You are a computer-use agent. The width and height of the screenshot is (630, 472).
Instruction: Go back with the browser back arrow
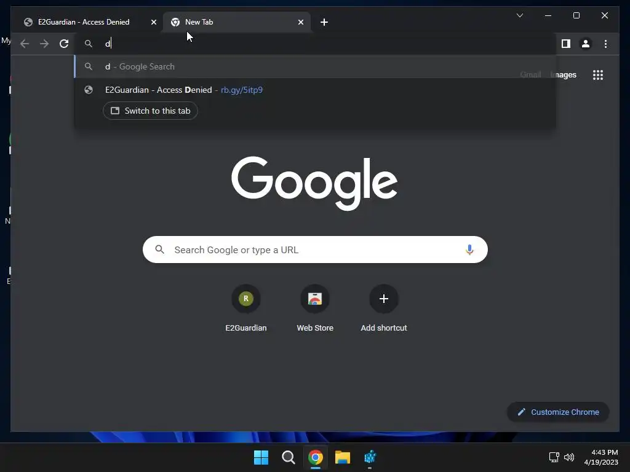tap(25, 44)
